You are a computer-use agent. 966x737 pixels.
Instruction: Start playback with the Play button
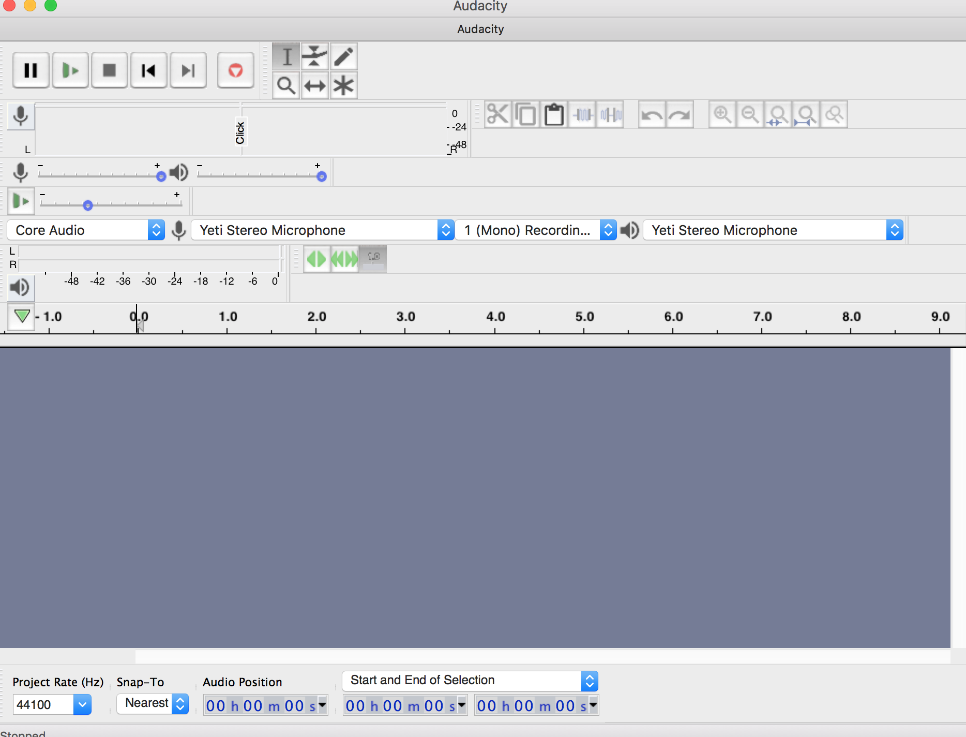[70, 70]
